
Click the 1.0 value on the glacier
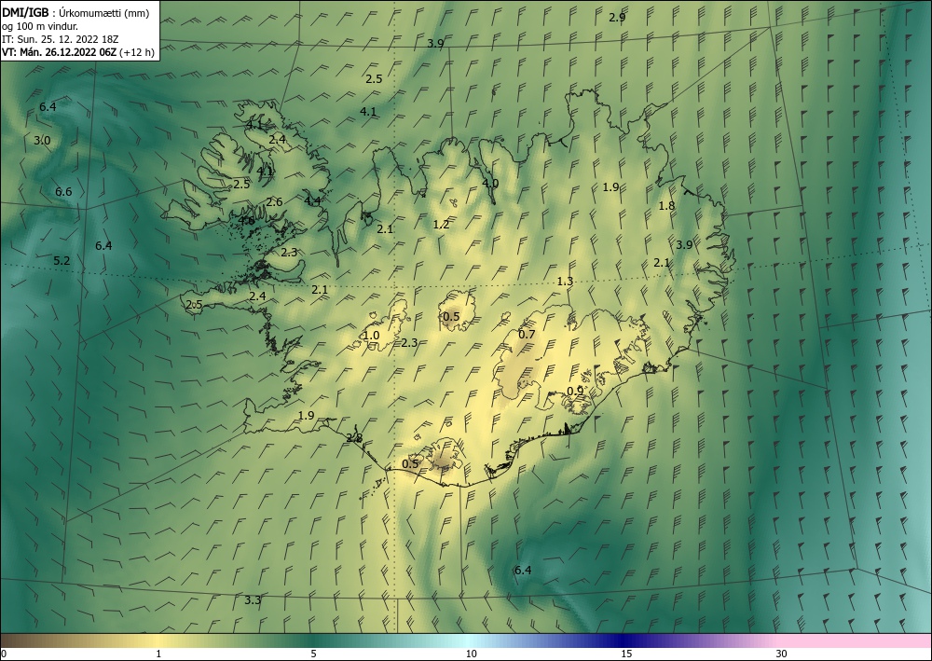(x=371, y=336)
